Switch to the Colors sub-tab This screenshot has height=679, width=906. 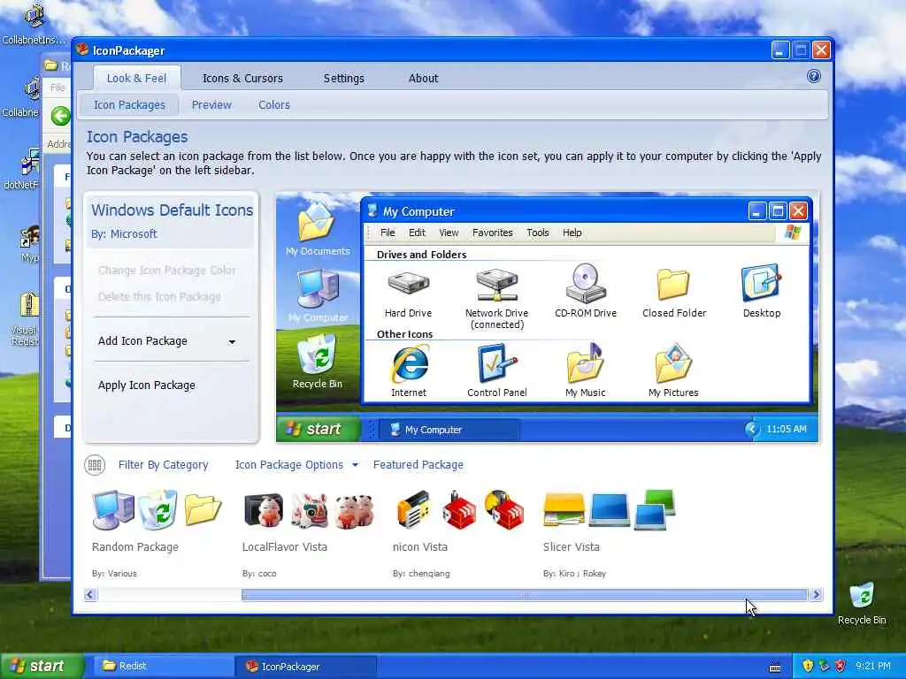pyautogui.click(x=274, y=104)
